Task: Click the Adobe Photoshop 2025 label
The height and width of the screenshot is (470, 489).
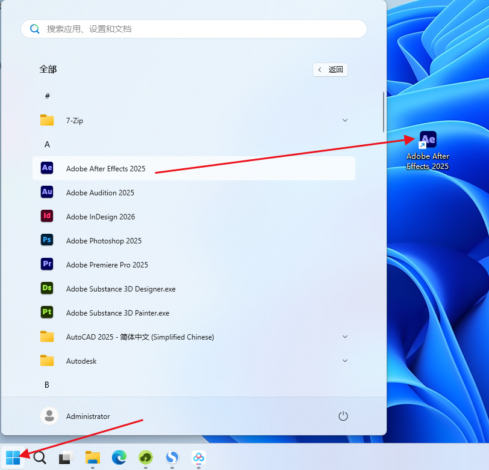Action: 104,240
